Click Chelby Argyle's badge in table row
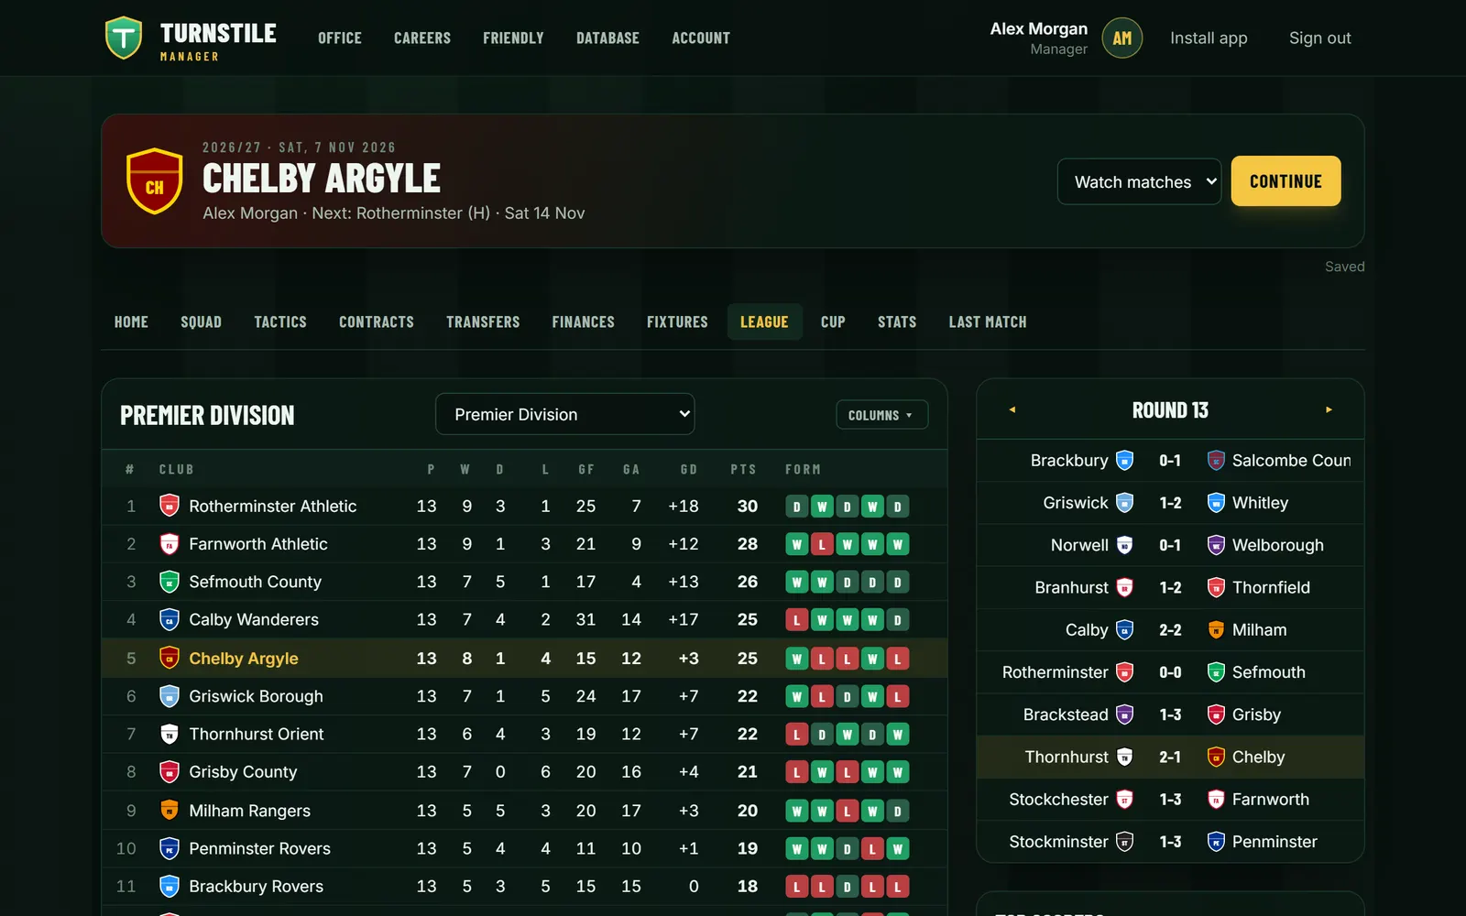Viewport: 1466px width, 916px height. [170, 658]
